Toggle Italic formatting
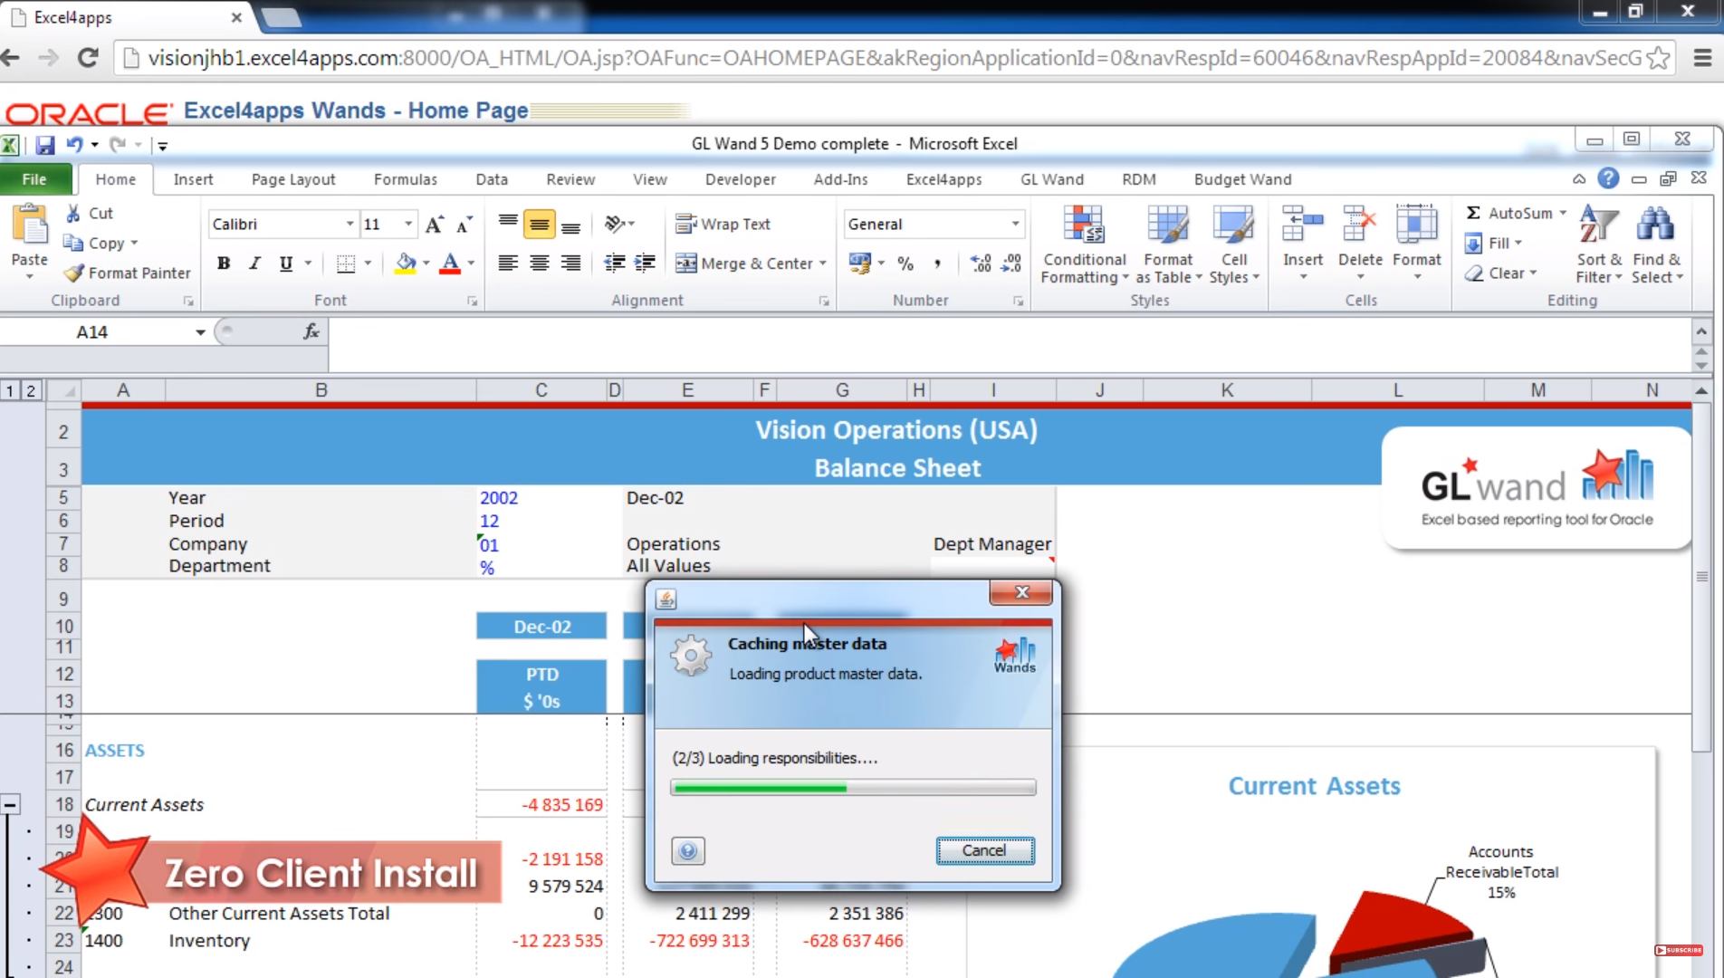 (x=255, y=264)
